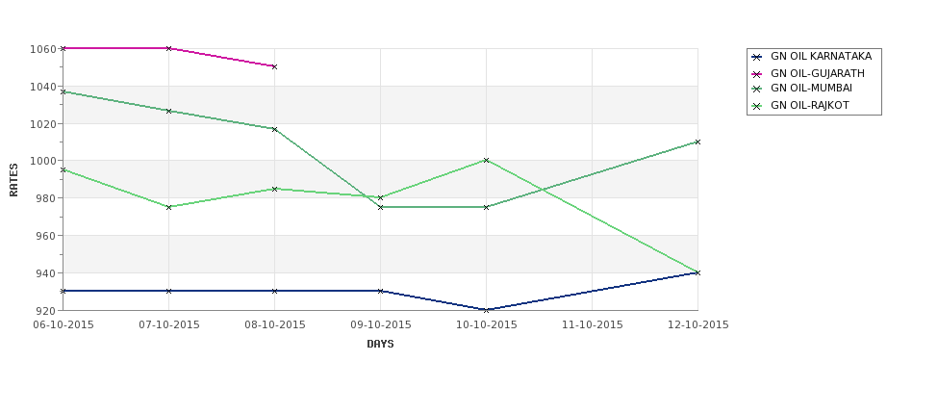Click the 09-10-2015 x-axis label
The width and height of the screenshot is (938, 413).
(x=380, y=325)
